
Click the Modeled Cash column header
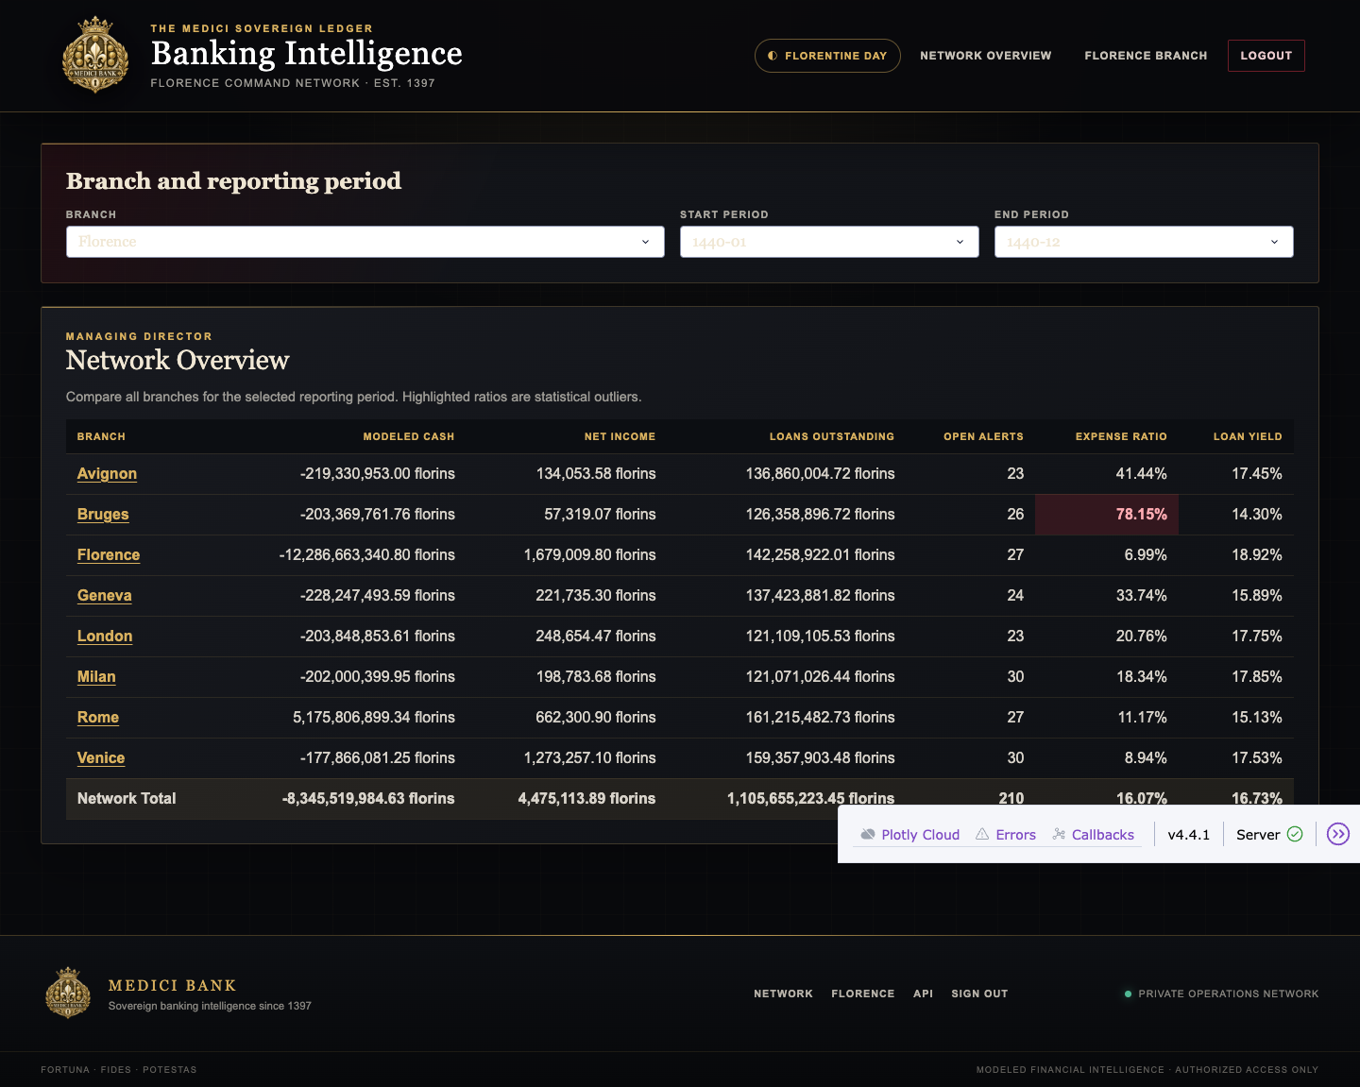409,436
